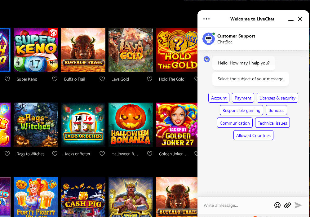
Task: Click the Write a message input field
Action: [x=237, y=205]
